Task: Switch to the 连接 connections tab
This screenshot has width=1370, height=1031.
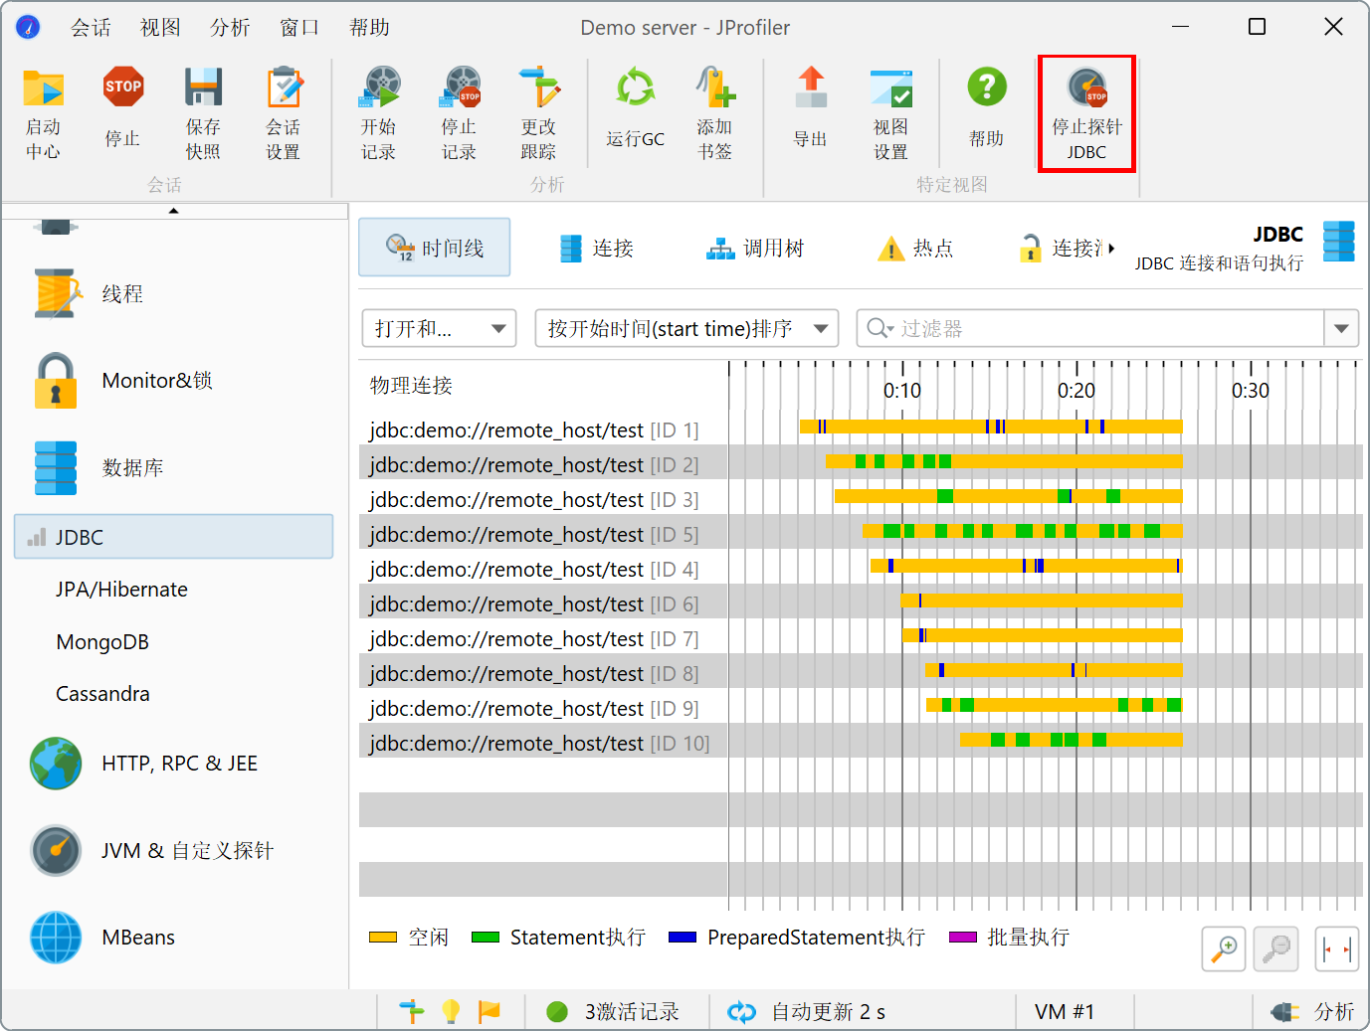Action: point(596,249)
